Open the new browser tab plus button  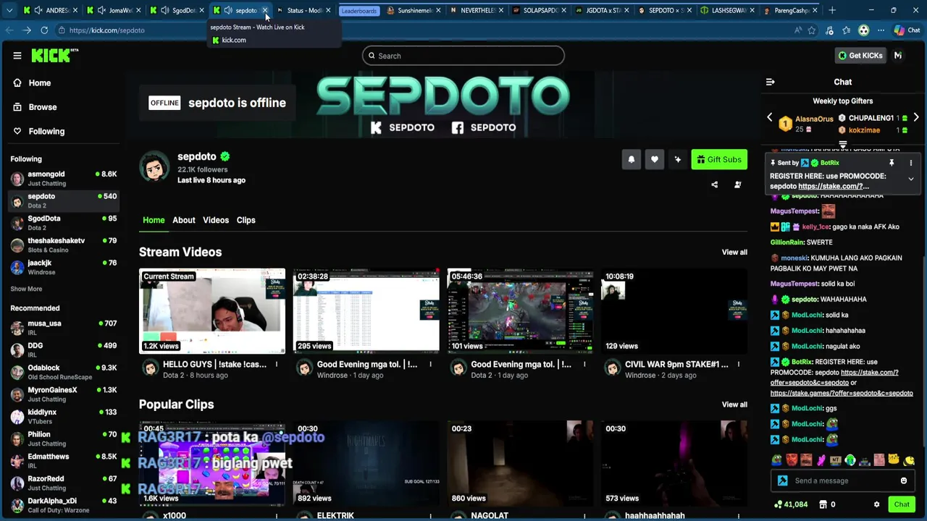pyautogui.click(x=832, y=10)
